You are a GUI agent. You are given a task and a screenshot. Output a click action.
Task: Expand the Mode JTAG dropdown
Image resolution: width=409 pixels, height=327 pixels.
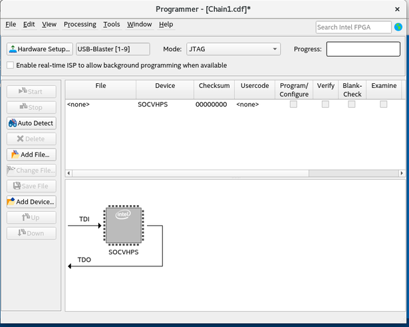233,49
